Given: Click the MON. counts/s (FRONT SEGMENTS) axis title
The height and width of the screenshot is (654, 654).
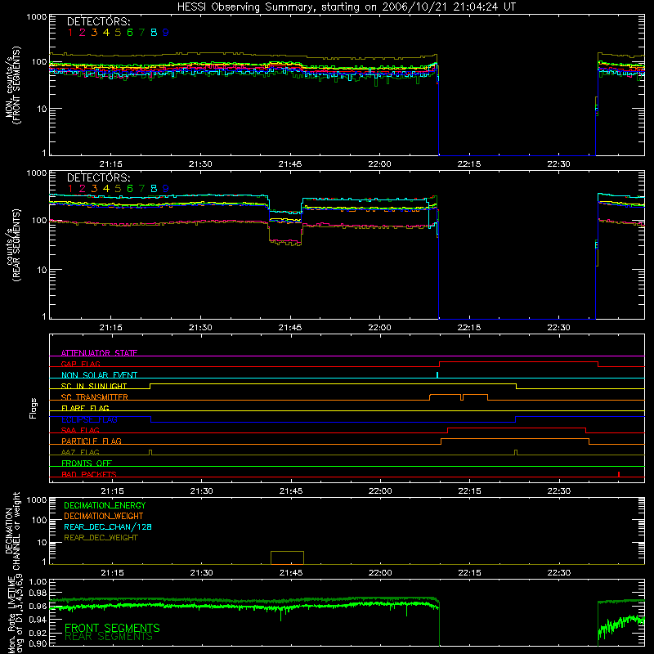Looking at the screenshot, I should 13,86.
